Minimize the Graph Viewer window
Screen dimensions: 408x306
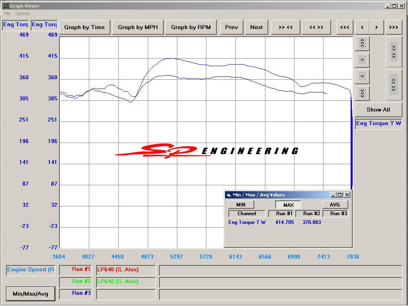pos(388,6)
